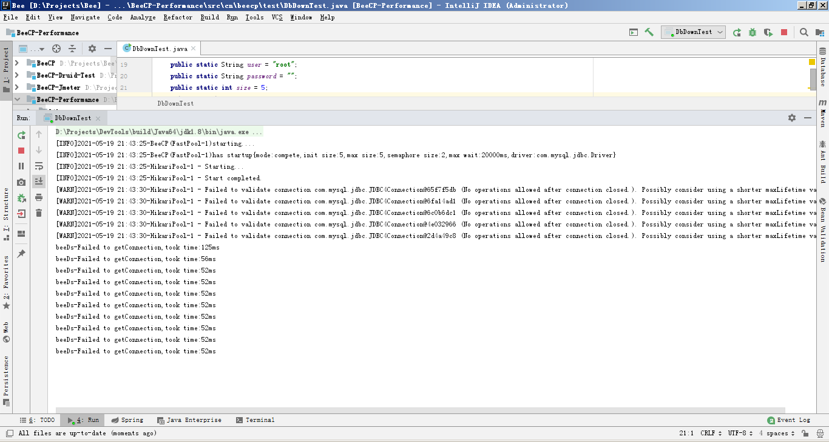Stop the running app from main toolbar

point(784,32)
